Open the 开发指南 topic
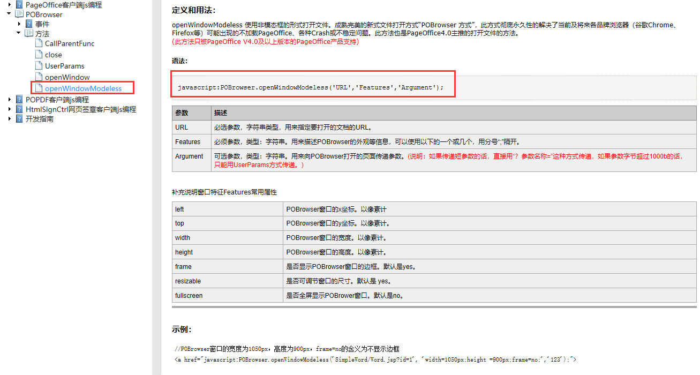Screen dimensions: 700x375 [x=40, y=119]
